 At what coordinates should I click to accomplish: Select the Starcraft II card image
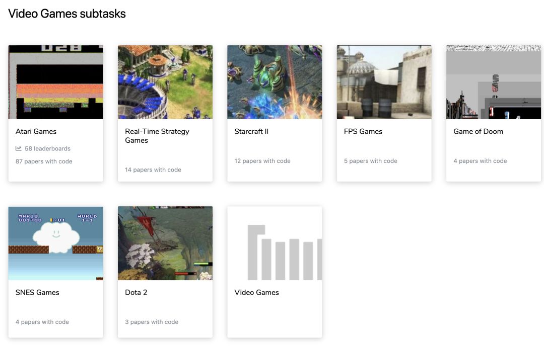tap(275, 82)
